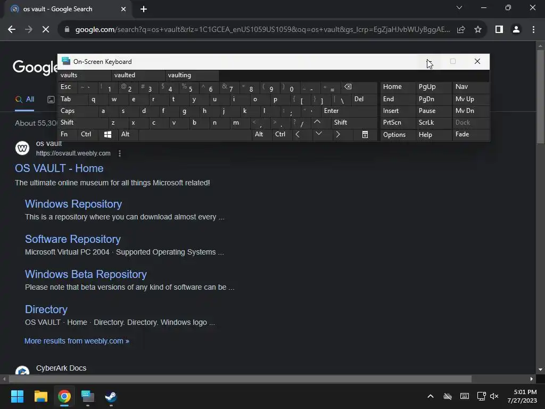Open Software Repository link
This screenshot has width=545, height=409.
(72, 239)
